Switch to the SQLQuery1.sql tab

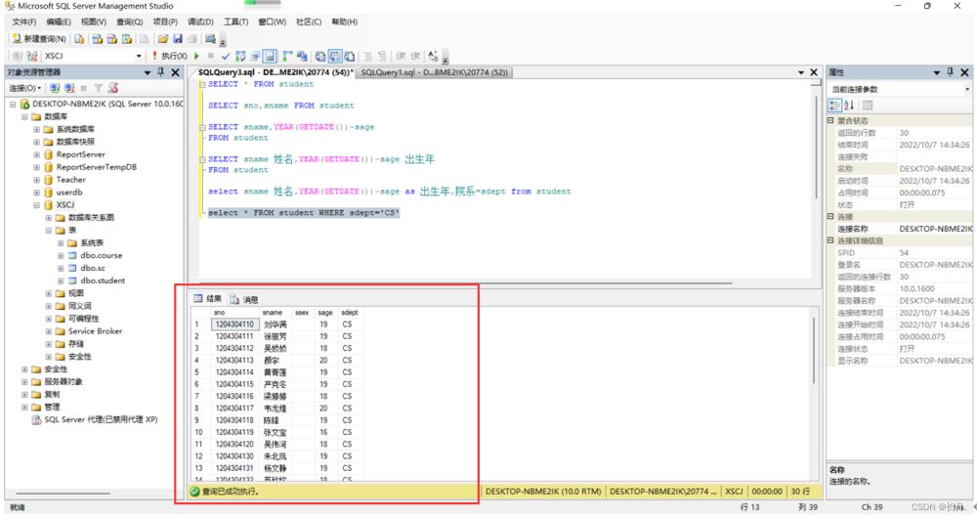pyautogui.click(x=433, y=72)
